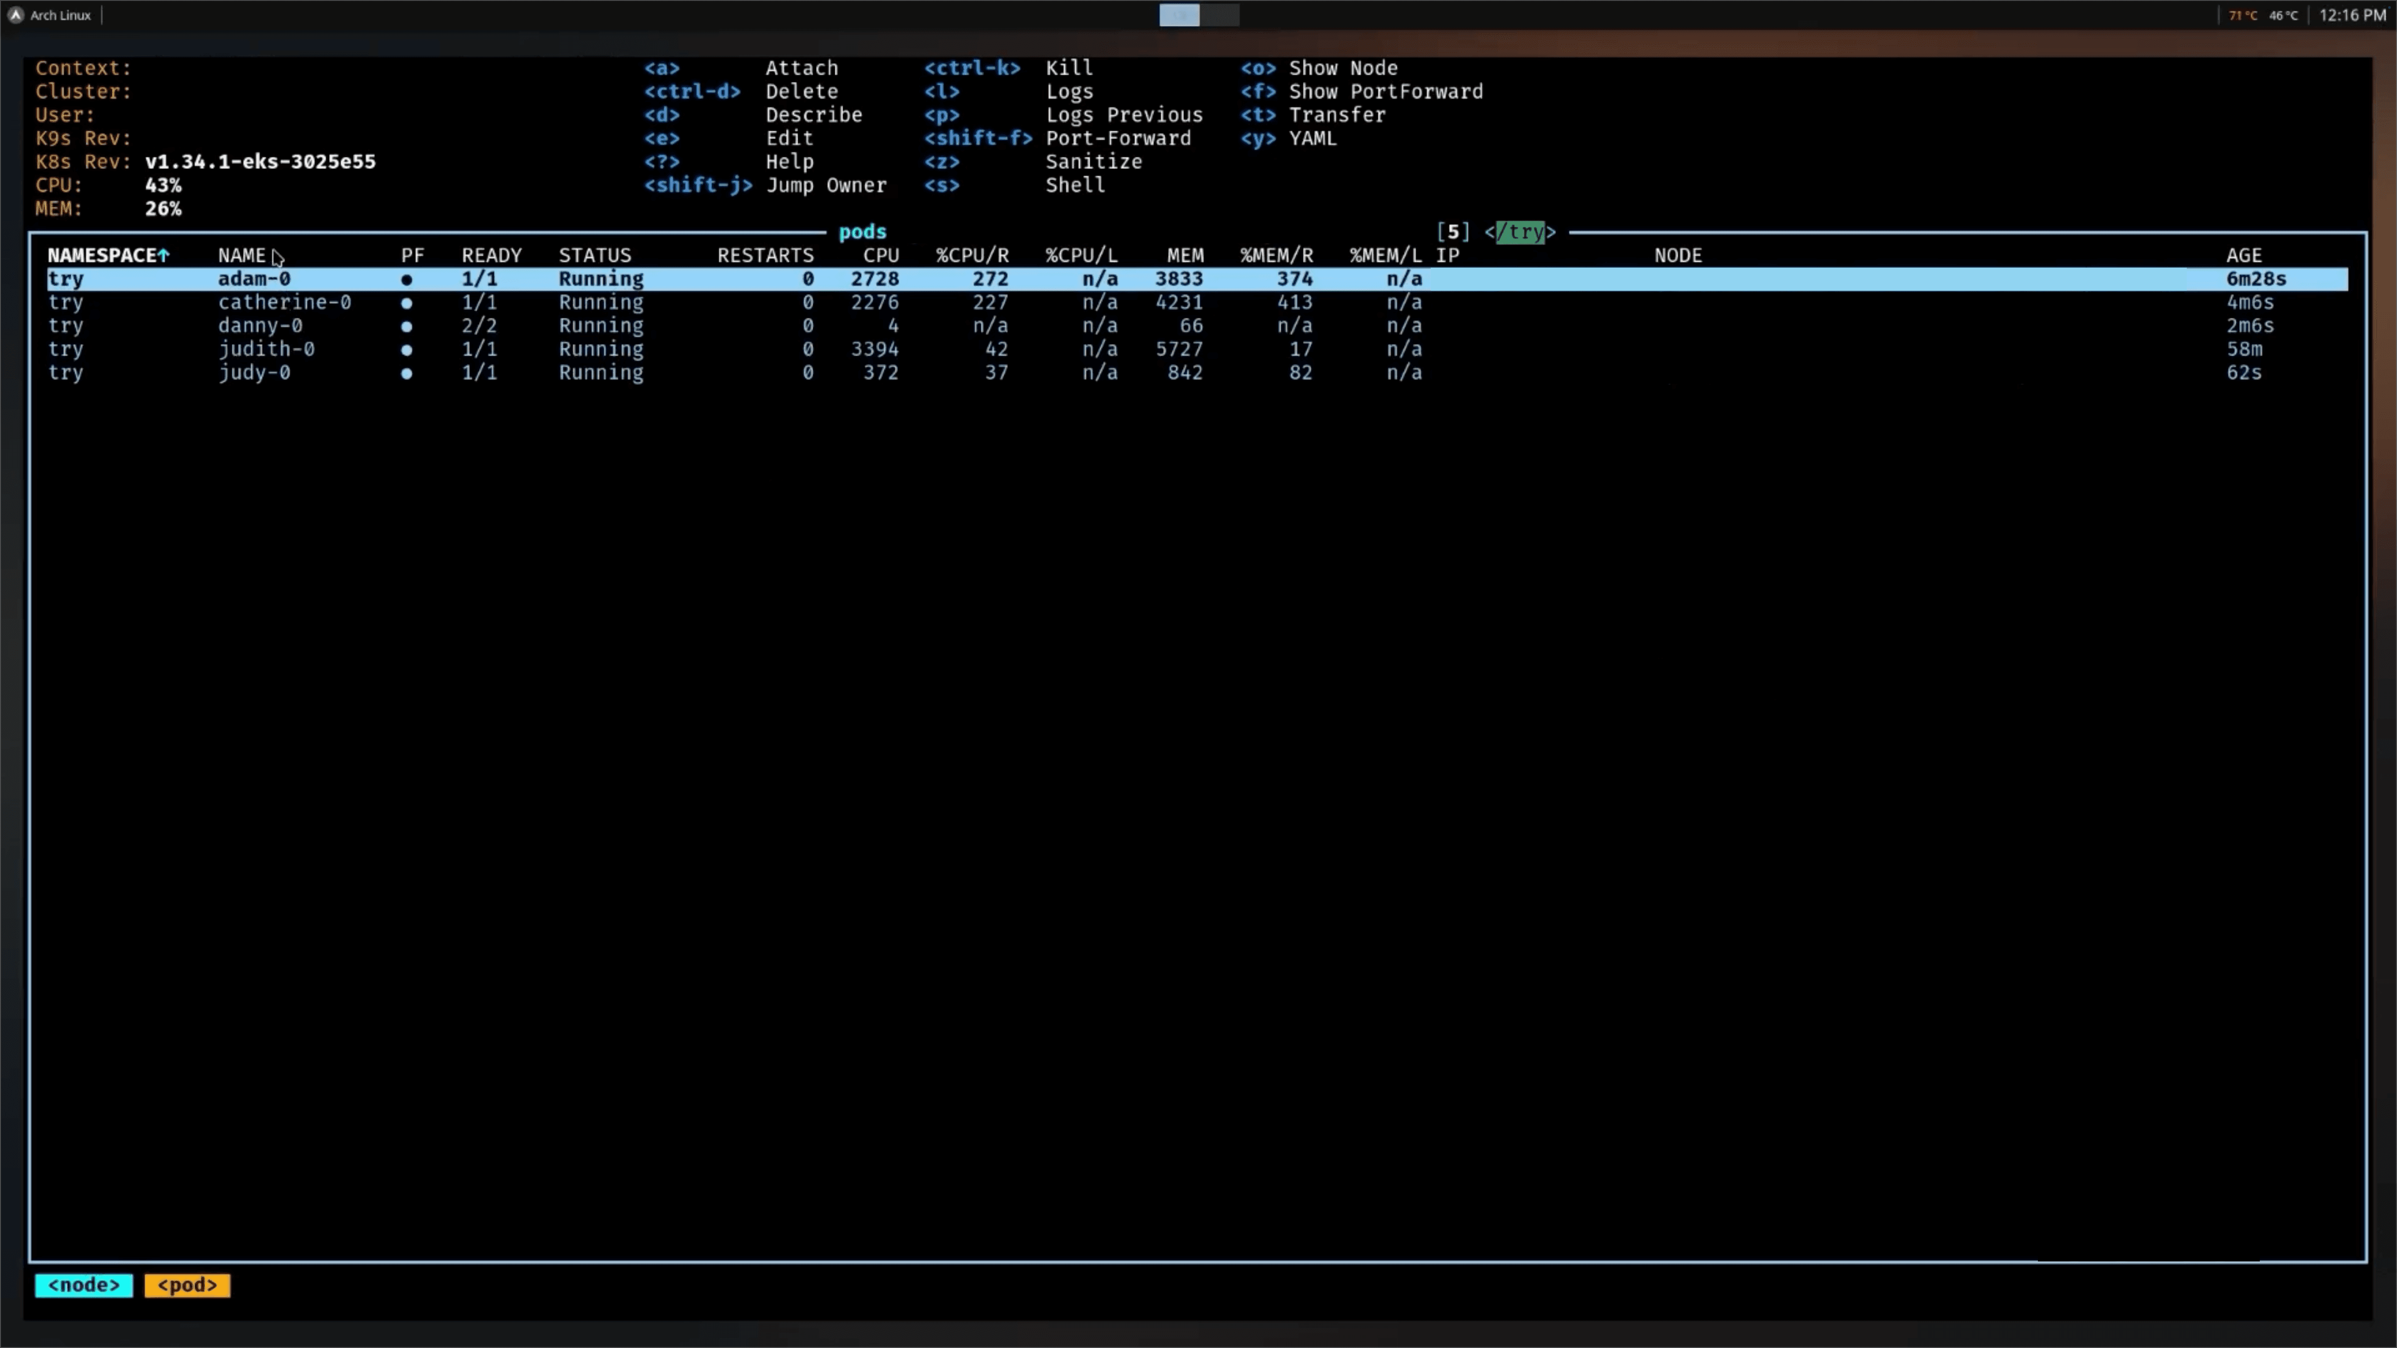
Task: Sort by the NAME column header
Action: coord(242,255)
